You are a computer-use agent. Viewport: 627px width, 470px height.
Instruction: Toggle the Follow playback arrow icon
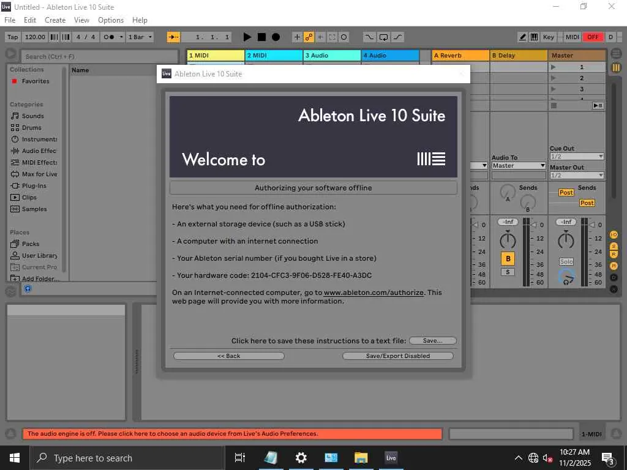coord(173,37)
